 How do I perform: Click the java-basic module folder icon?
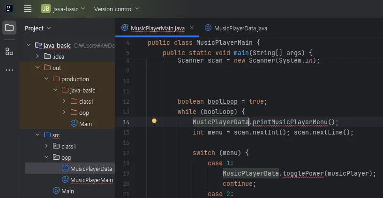38,45
